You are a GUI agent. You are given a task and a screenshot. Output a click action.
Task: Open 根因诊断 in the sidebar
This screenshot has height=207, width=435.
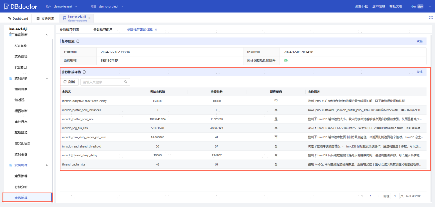pyautogui.click(x=21, y=111)
